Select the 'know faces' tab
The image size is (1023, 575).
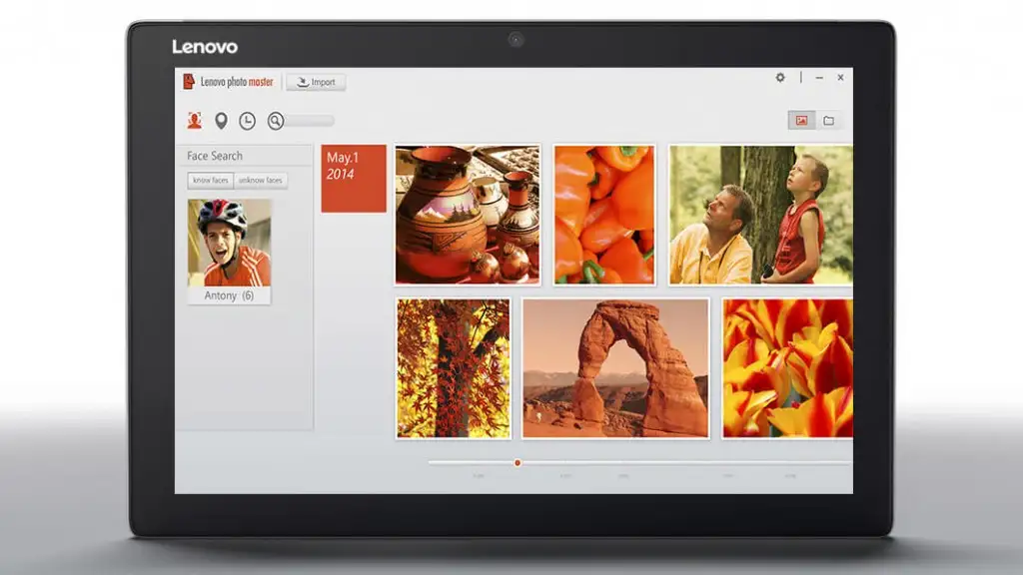211,181
